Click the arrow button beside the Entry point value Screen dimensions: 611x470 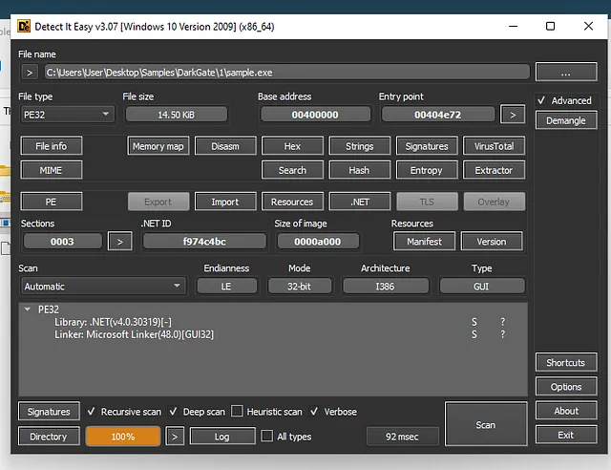coord(513,115)
